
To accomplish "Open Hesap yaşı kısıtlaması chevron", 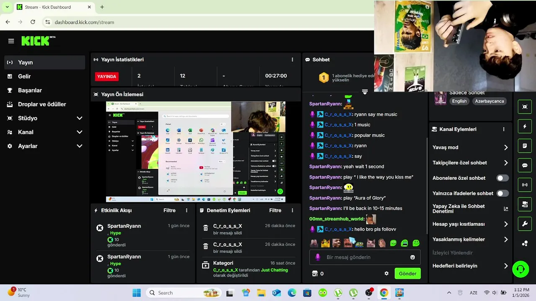I will pos(506,224).
